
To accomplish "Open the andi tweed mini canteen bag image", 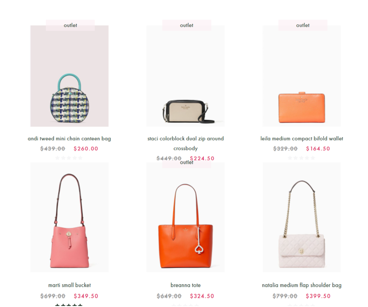I will pos(70,76).
